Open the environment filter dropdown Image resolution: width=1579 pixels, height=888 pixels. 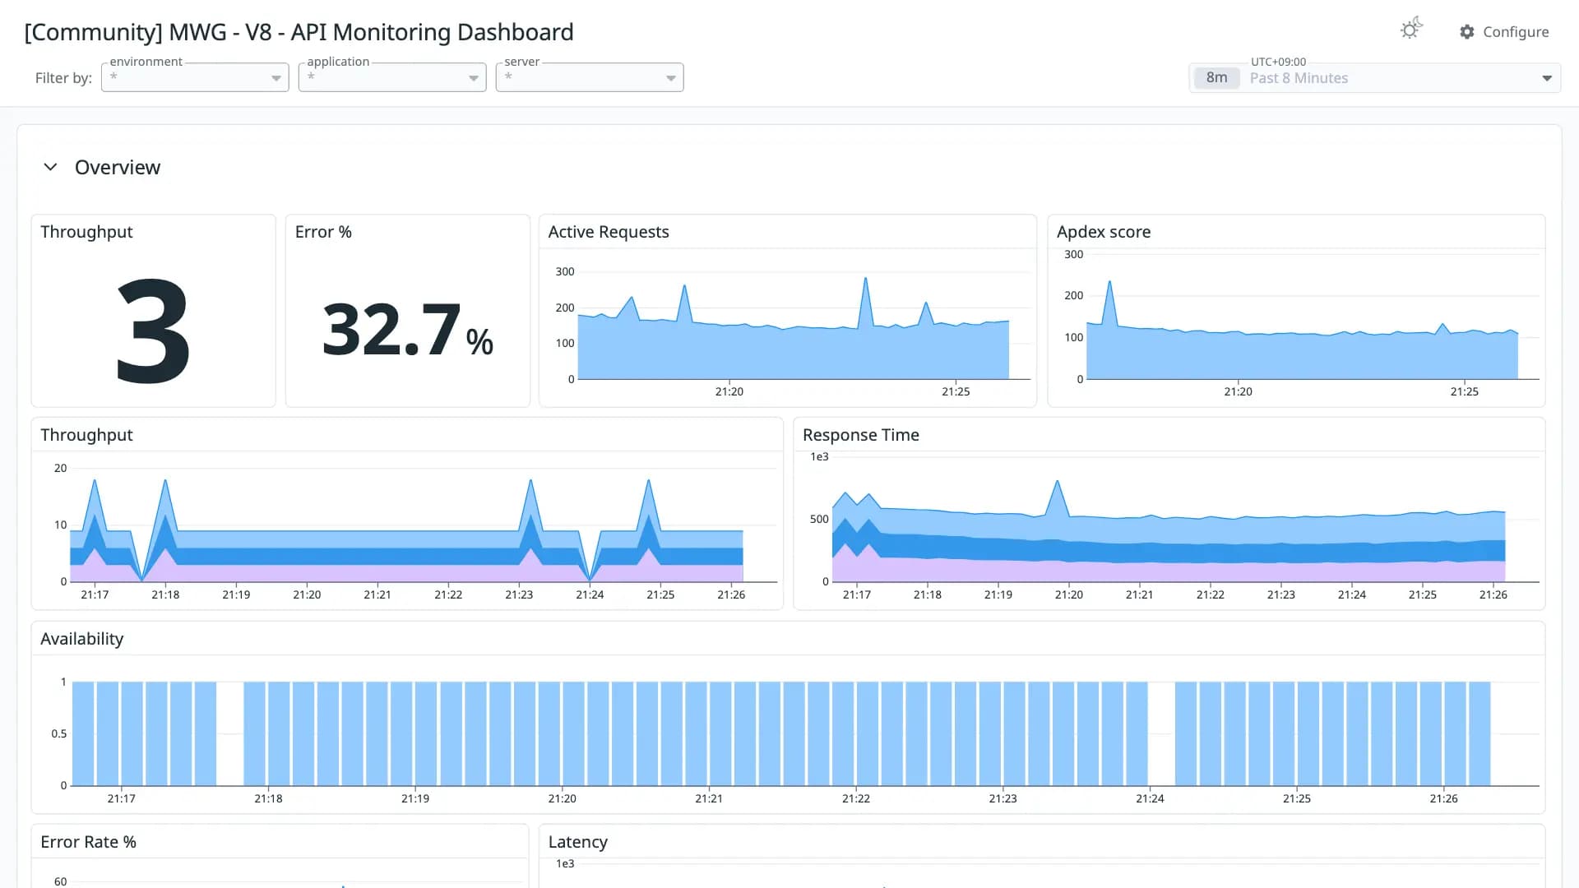coord(195,77)
